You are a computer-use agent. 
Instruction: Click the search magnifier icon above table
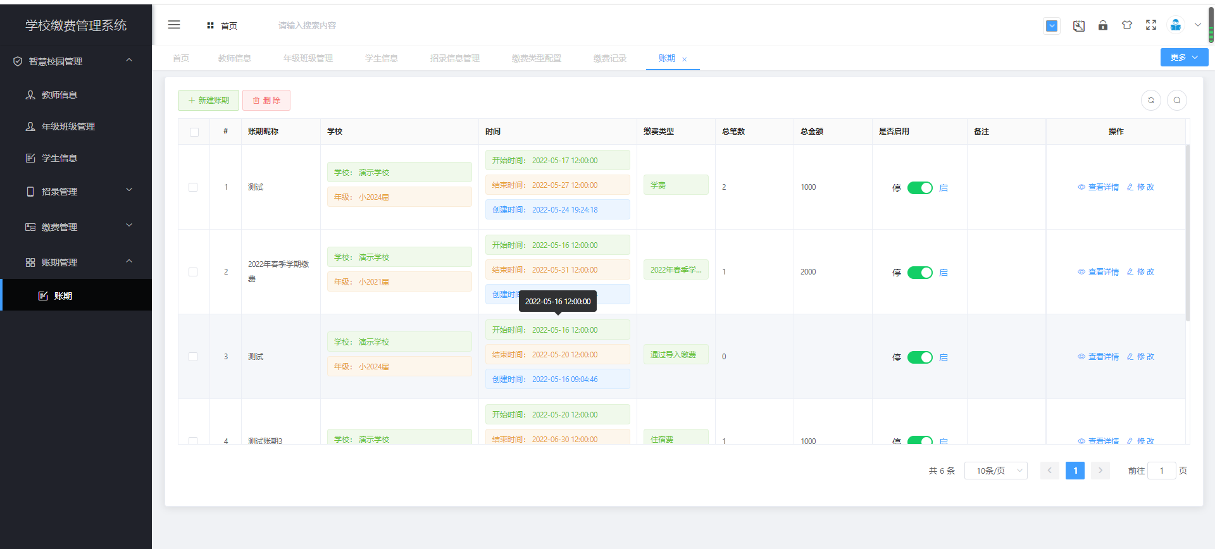pos(1177,101)
